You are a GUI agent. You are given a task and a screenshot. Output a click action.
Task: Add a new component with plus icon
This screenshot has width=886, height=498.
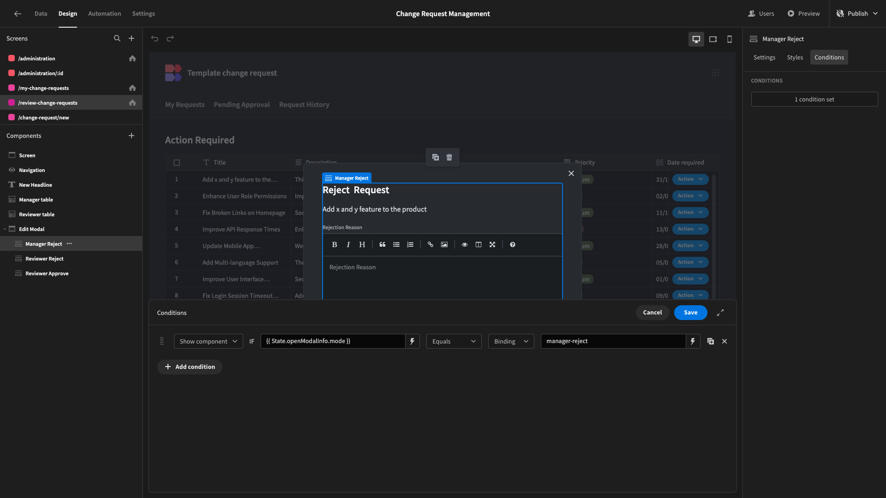pos(132,136)
